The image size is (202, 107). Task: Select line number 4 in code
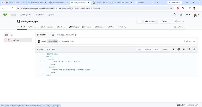pos(42,62)
